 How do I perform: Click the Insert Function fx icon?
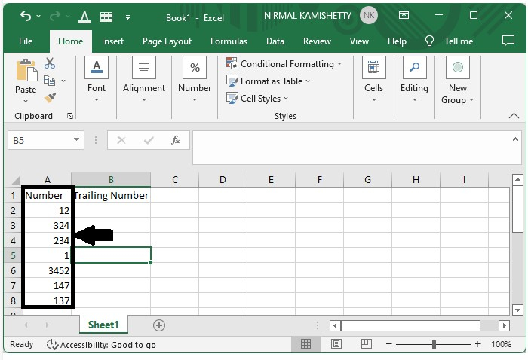tap(175, 140)
